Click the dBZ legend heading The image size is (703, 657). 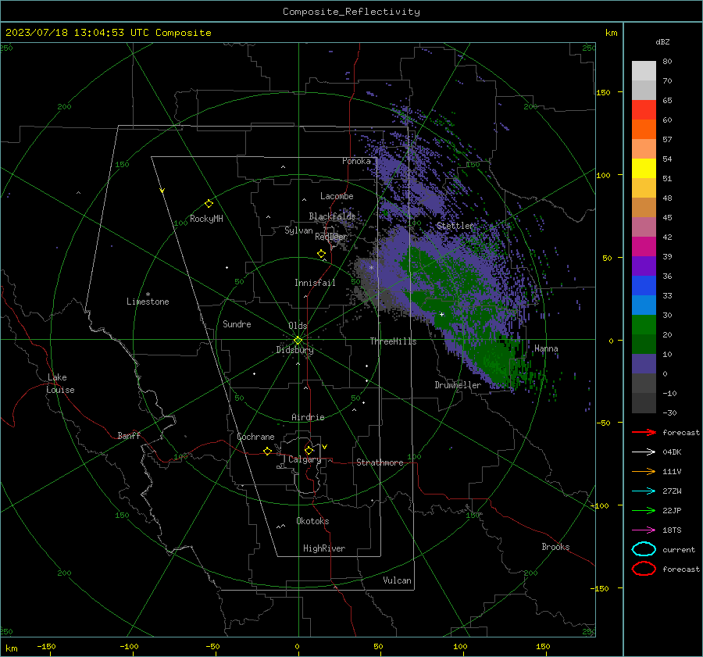coord(662,41)
